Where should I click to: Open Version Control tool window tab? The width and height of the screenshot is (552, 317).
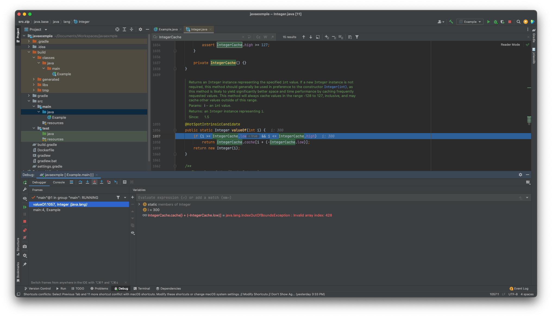[x=37, y=288]
